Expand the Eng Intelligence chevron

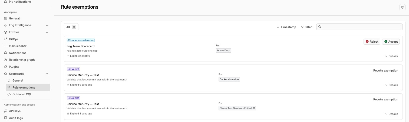point(47,25)
